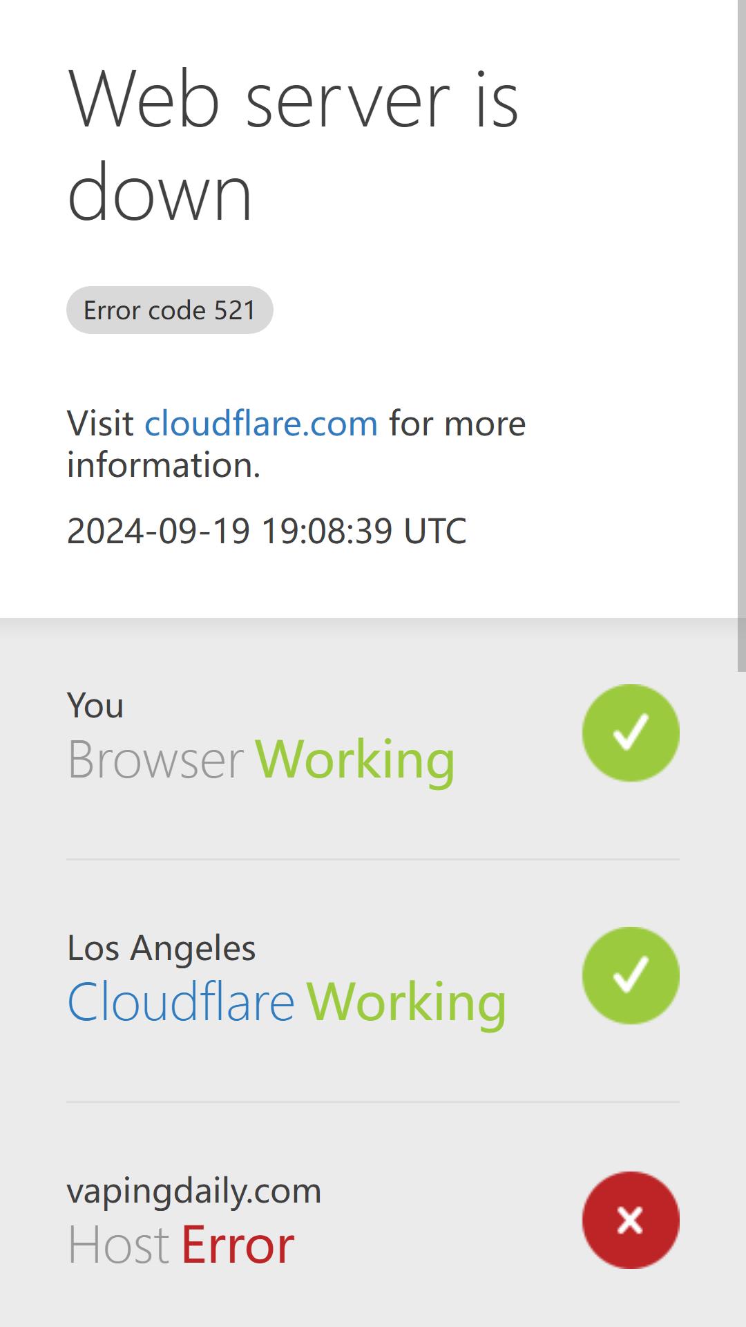This screenshot has height=1327, width=746.
Task: Click the scrollbar track below the thumb
Action: coord(742,999)
